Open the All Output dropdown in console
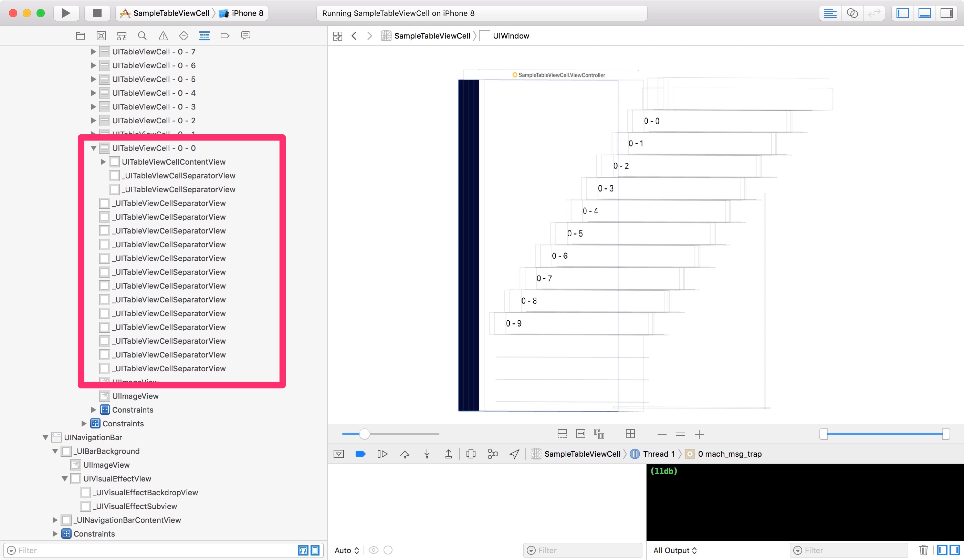 tap(675, 550)
